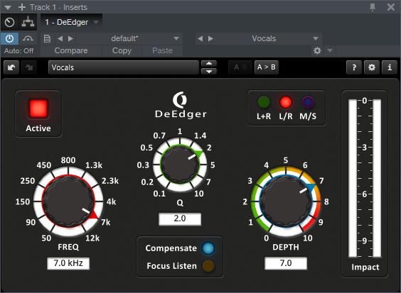Screen dimensions: 401x293
Task: Toggle the Compensate blue LED
Action: 208,248
